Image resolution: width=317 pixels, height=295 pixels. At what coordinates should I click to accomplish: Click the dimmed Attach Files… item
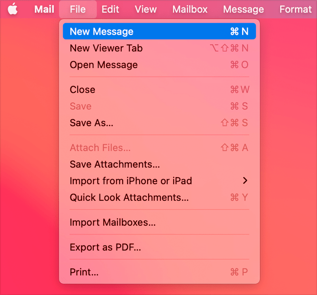[x=159, y=147]
